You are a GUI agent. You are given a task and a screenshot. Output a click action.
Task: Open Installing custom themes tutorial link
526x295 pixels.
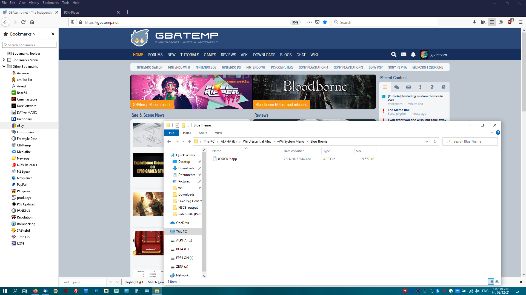415,98
